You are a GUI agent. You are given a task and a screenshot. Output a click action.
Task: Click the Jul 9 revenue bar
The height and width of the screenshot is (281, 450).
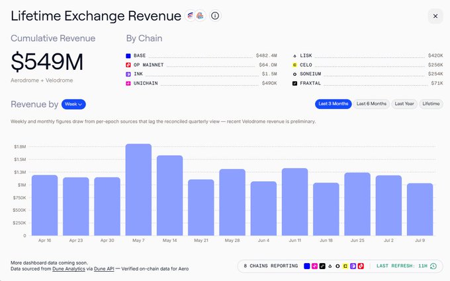[x=420, y=209]
